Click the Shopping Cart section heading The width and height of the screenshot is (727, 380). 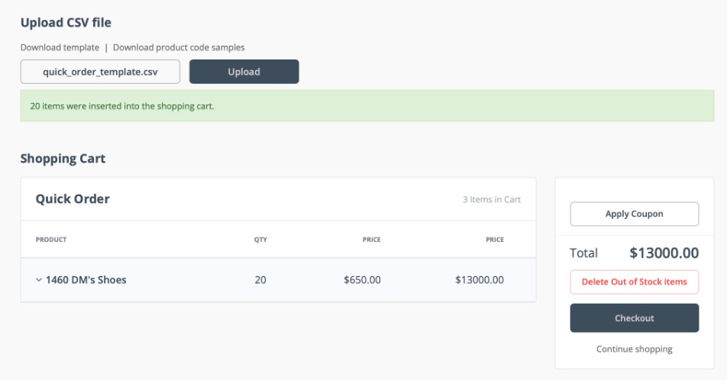point(63,159)
